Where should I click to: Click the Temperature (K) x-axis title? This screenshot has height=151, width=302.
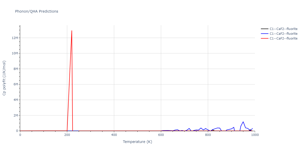point(137,142)
